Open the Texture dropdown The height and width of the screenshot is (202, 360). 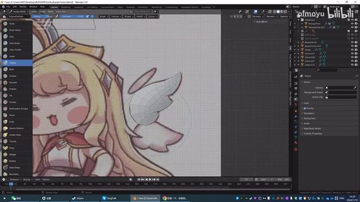point(116,16)
